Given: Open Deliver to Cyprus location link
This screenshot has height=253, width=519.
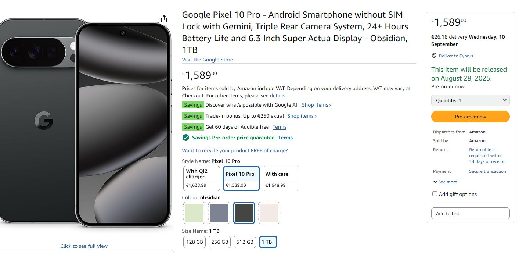Looking at the screenshot, I should pos(456,56).
